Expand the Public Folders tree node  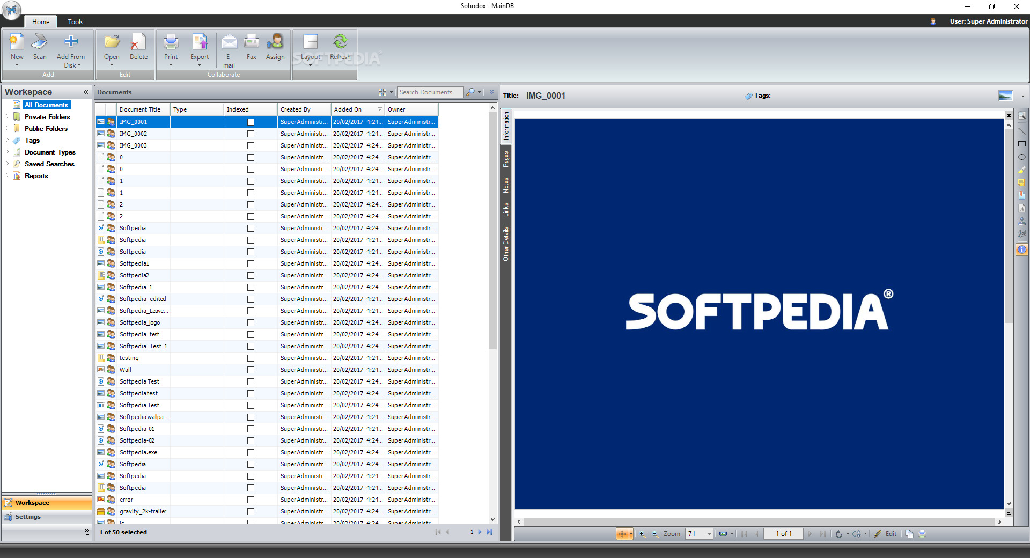(x=7, y=128)
